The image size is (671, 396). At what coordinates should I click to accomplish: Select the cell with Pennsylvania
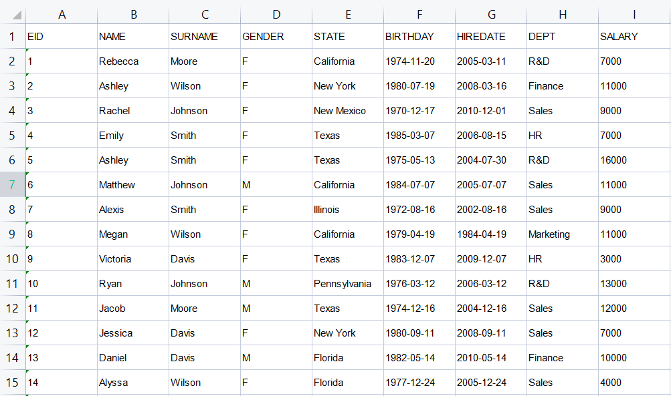(x=348, y=283)
